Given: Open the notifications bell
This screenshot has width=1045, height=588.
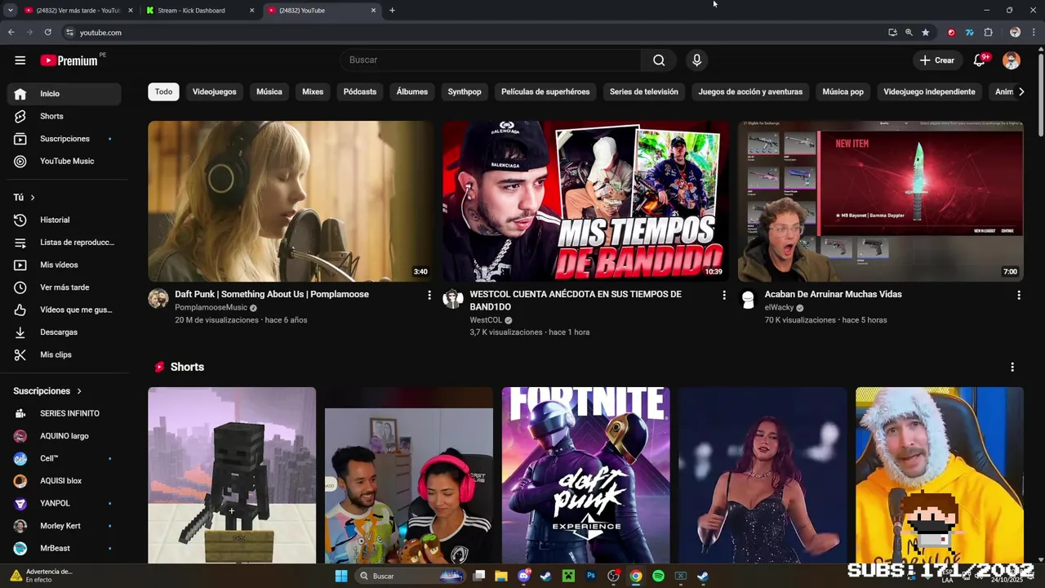Looking at the screenshot, I should 980,60.
